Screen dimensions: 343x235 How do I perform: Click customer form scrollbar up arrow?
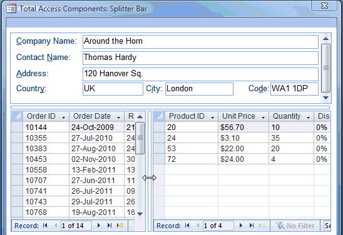[325, 39]
